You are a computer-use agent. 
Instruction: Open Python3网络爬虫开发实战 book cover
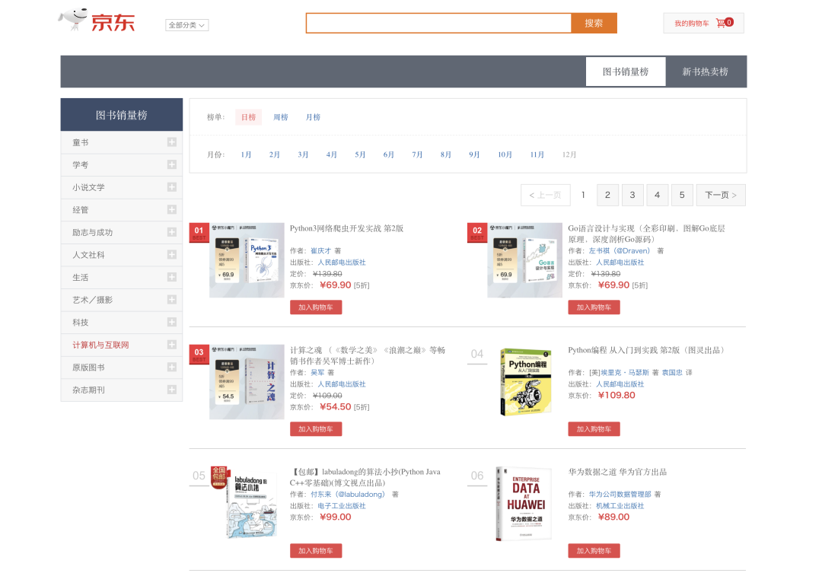247,260
